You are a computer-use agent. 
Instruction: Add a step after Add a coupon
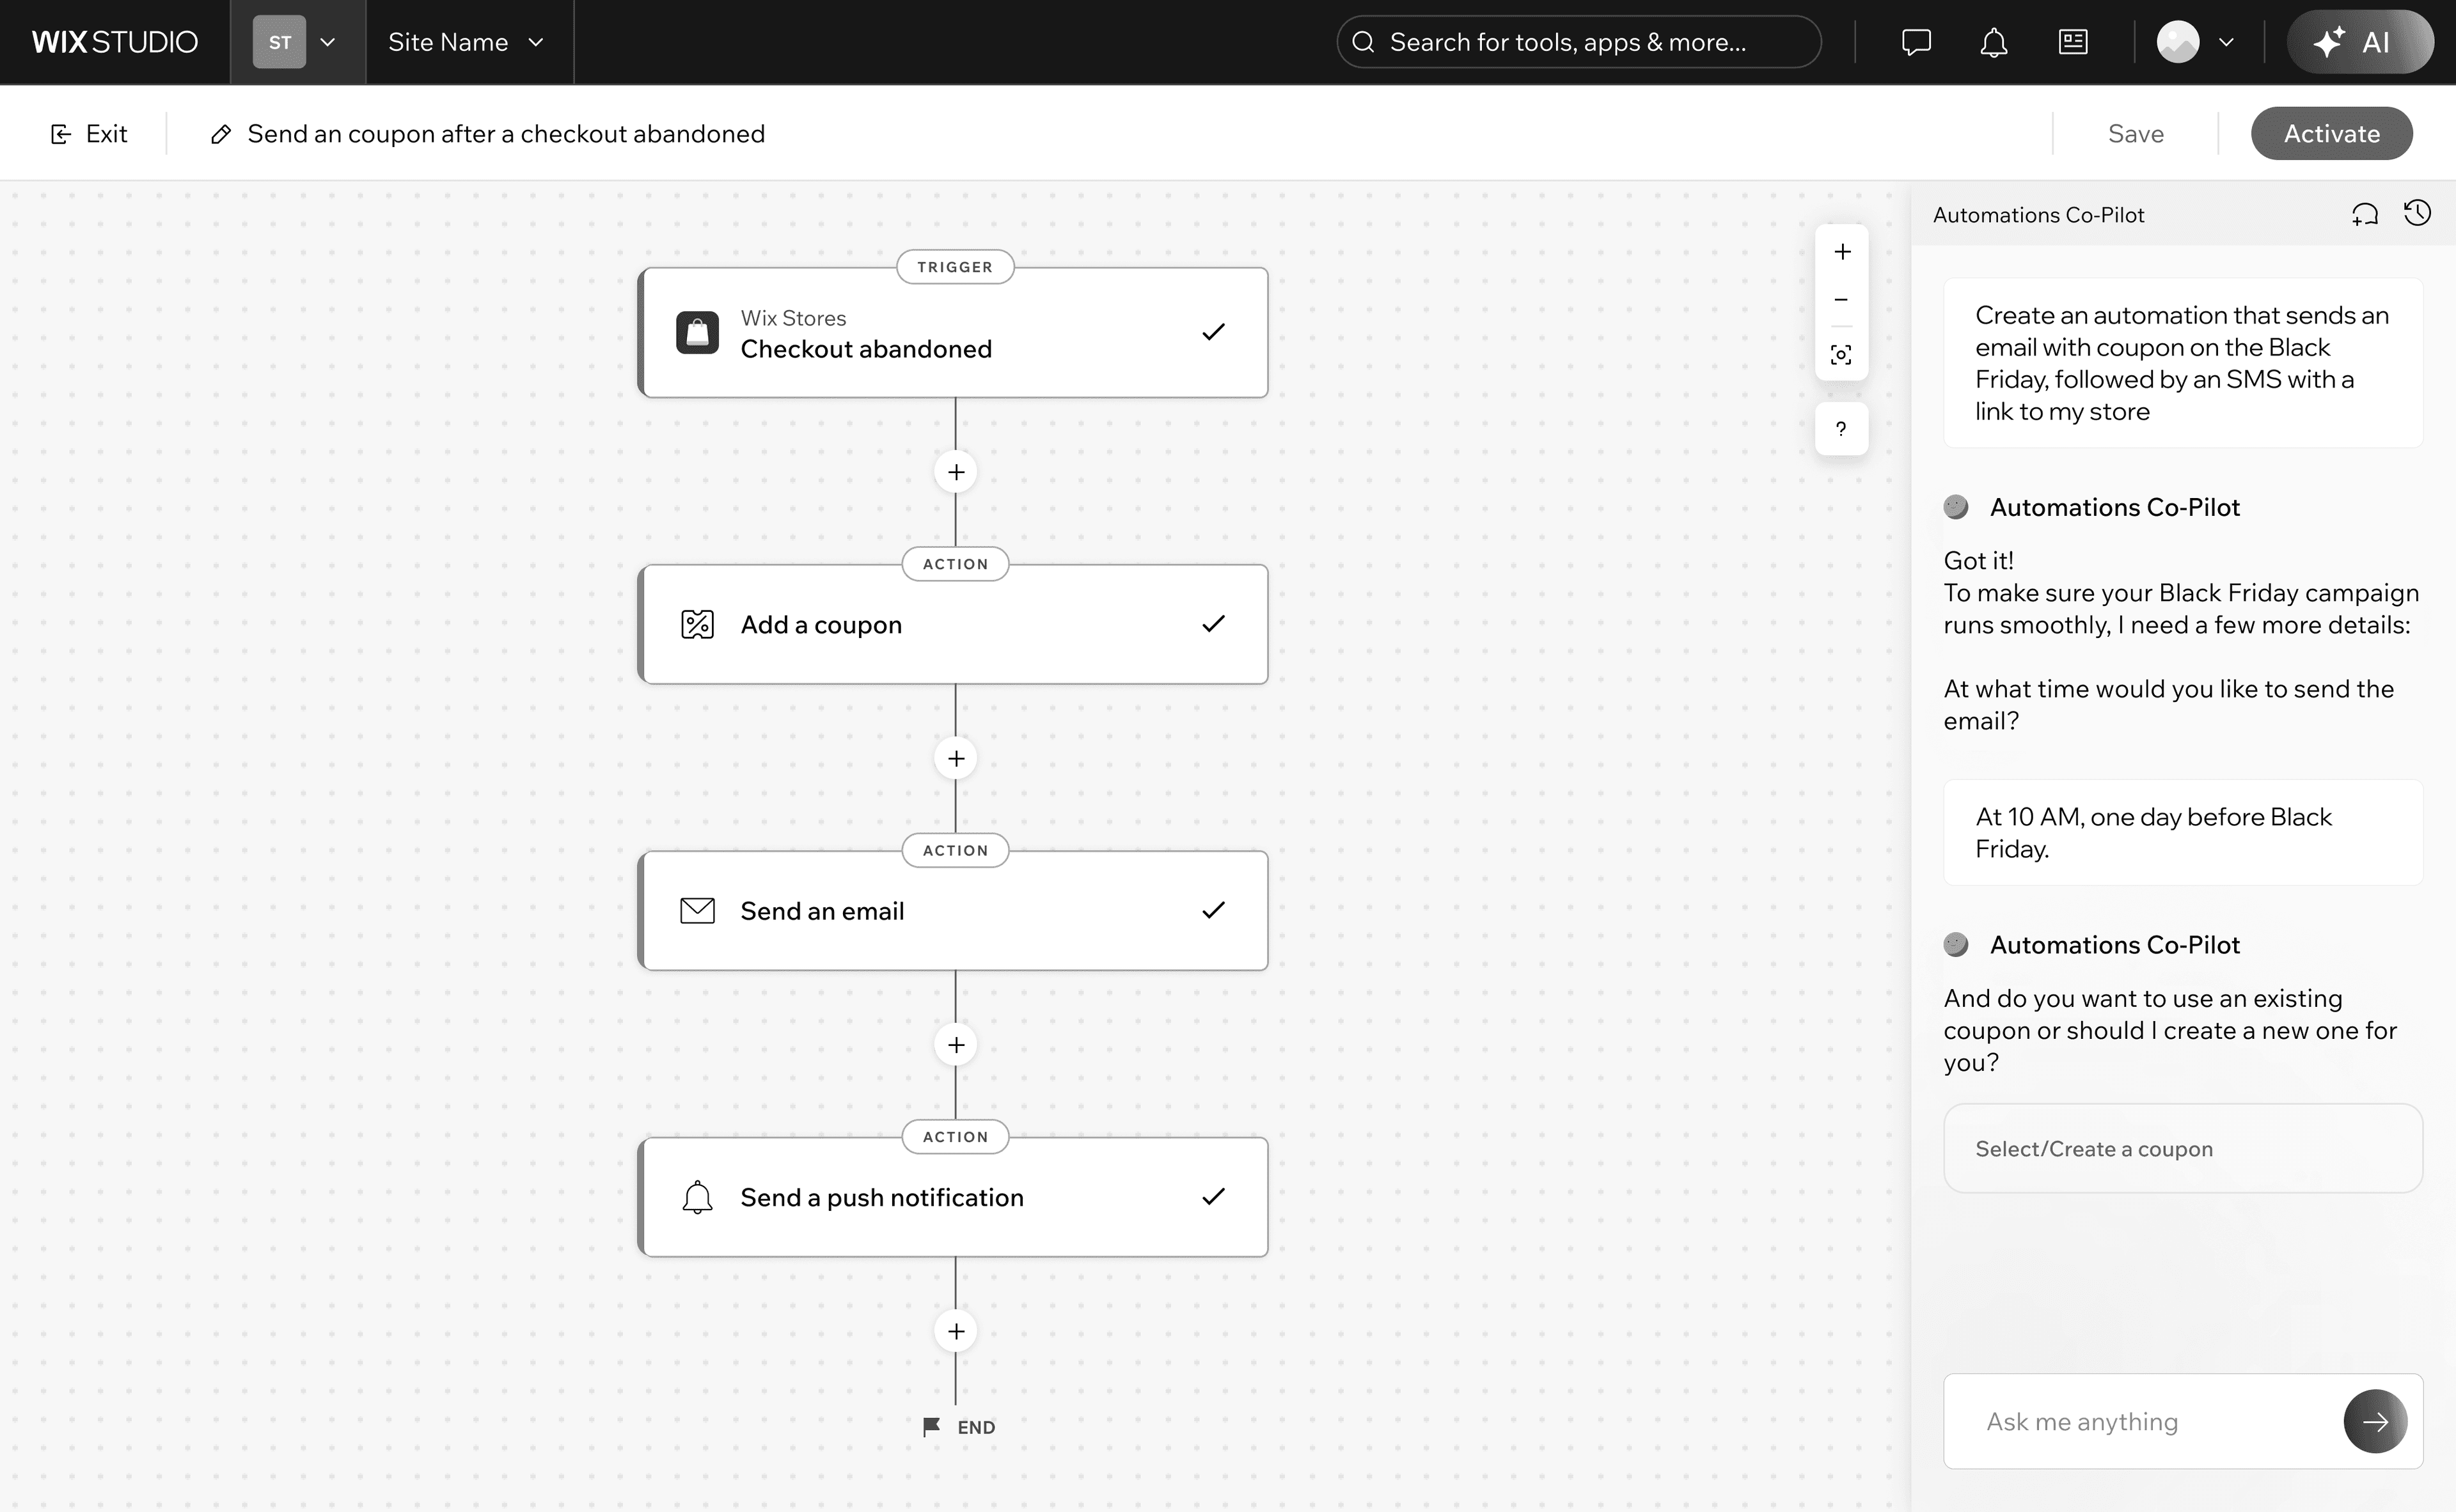tap(956, 758)
